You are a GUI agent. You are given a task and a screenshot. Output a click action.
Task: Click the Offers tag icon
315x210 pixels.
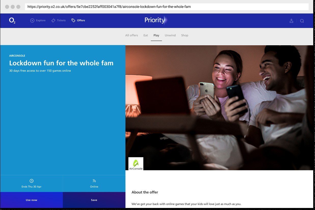click(x=73, y=21)
